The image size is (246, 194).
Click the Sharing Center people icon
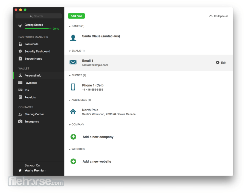(20, 114)
